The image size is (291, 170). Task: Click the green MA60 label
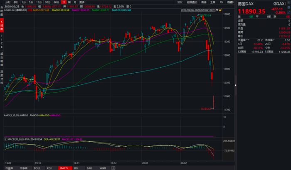(101, 10)
